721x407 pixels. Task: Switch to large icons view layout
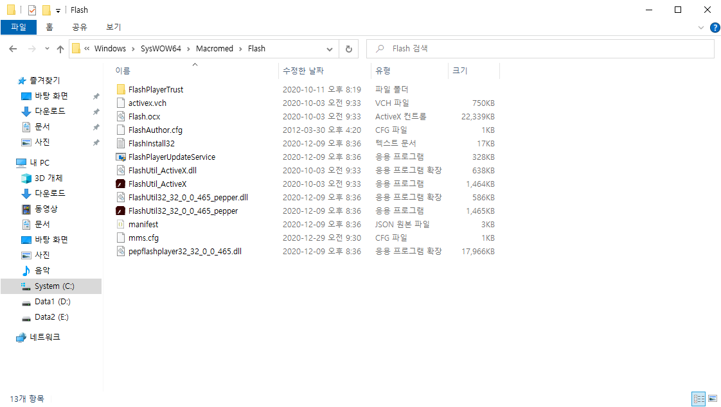pos(713,399)
